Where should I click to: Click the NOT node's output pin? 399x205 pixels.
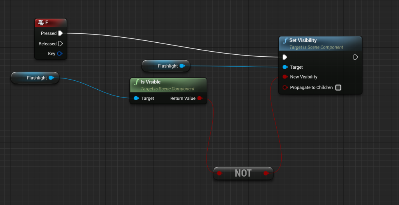coord(266,173)
